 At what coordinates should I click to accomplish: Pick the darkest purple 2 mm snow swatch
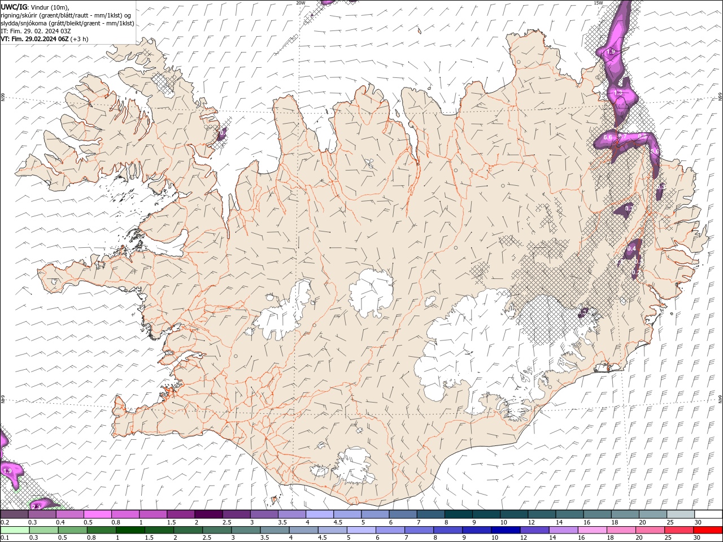coord(208,514)
